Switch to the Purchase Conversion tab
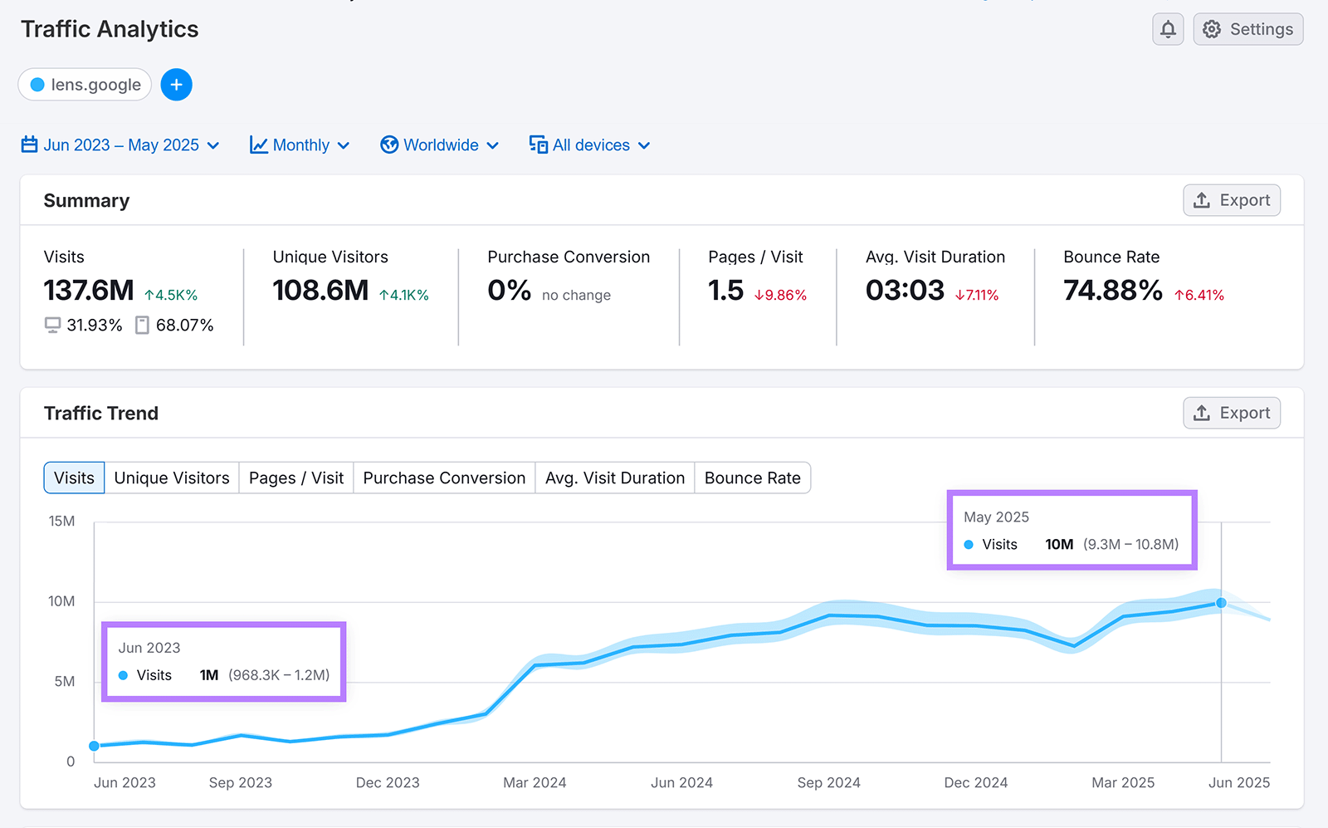This screenshot has height=828, width=1328. (443, 478)
